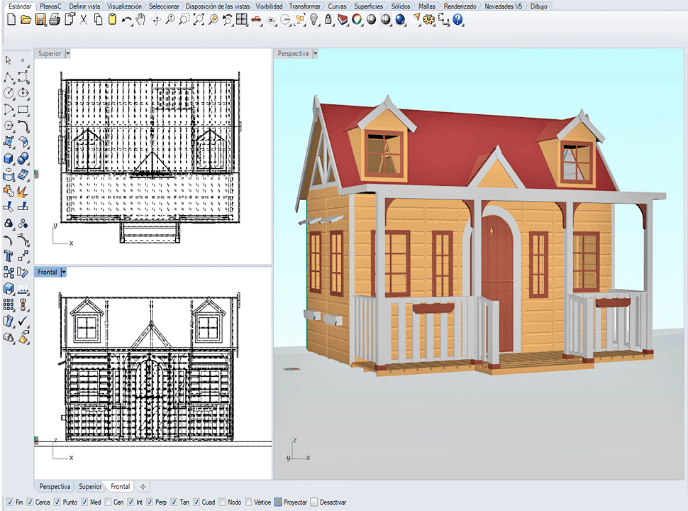Click the array grid icon in sidebar
This screenshot has width=688, height=511.
tap(9, 304)
